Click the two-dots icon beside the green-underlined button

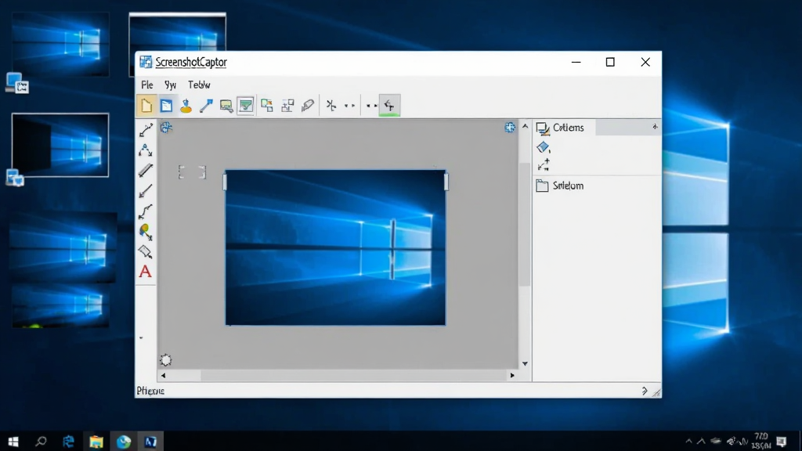[x=372, y=106]
